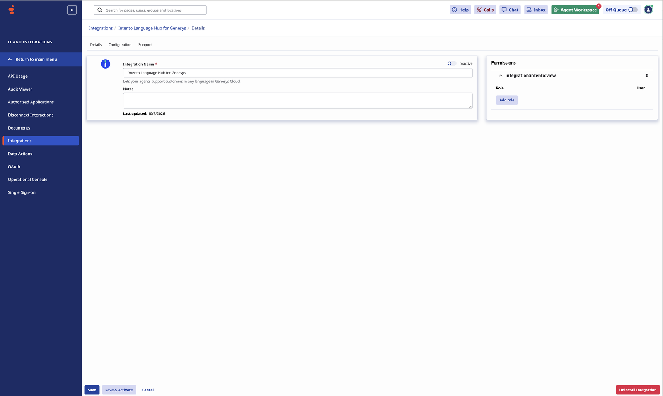Click the search magnifier icon

100,10
